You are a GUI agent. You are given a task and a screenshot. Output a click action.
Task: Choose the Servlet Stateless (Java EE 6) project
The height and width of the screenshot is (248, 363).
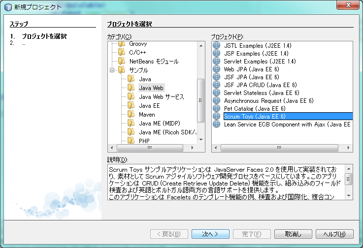coord(262,93)
